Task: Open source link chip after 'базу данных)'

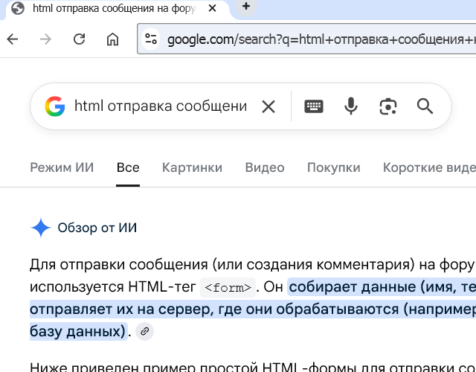Action: point(144,331)
